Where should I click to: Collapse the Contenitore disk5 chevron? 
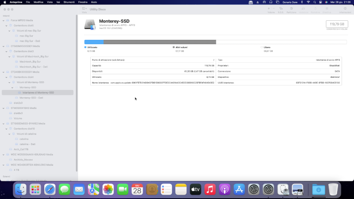(6, 26)
